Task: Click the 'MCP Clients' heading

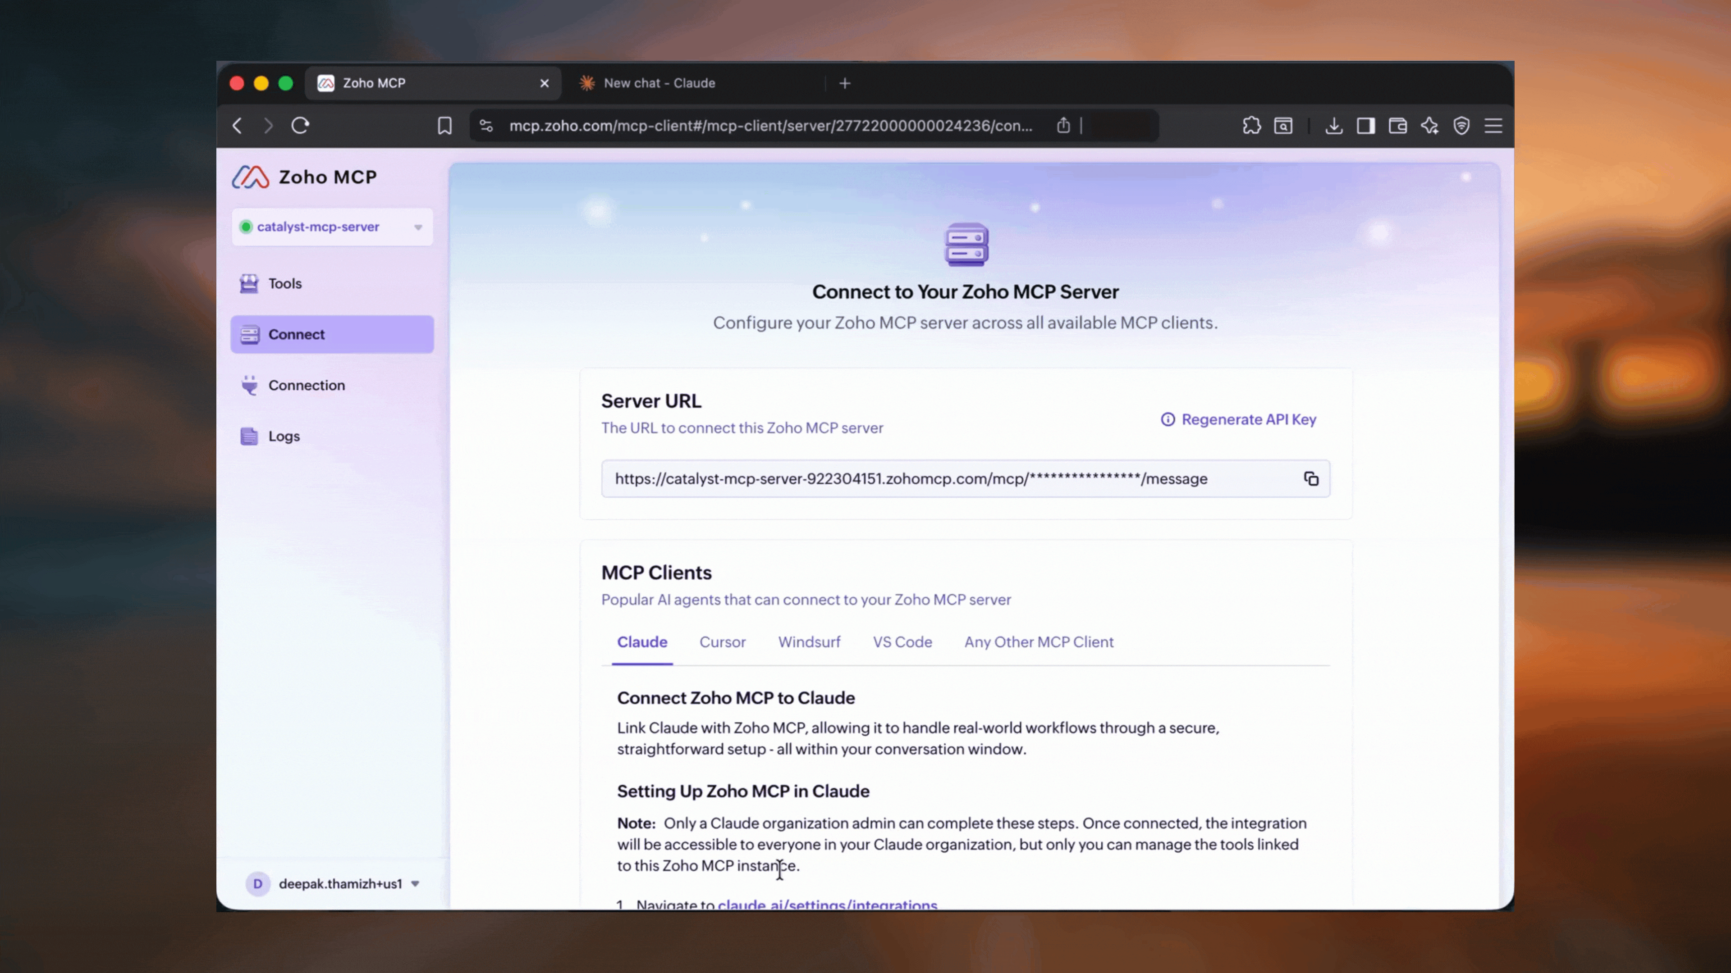Action: [656, 573]
